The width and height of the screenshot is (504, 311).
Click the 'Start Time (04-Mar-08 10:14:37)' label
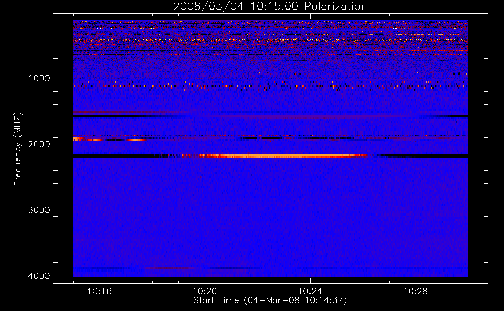tap(270, 300)
